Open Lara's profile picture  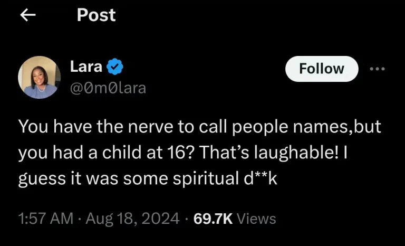[x=40, y=77]
